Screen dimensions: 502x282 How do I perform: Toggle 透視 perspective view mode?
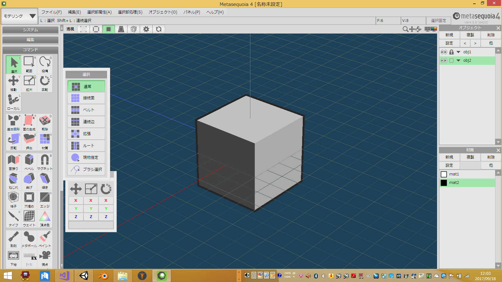tap(70, 29)
